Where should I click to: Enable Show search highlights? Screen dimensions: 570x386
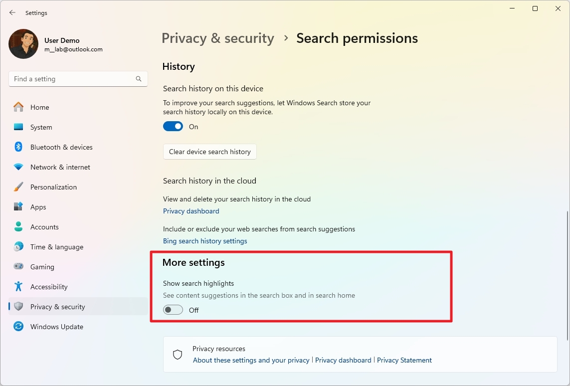[x=173, y=310]
